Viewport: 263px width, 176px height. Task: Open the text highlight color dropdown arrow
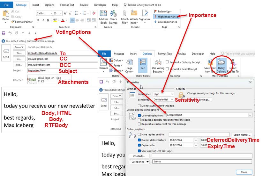(x=59, y=20)
